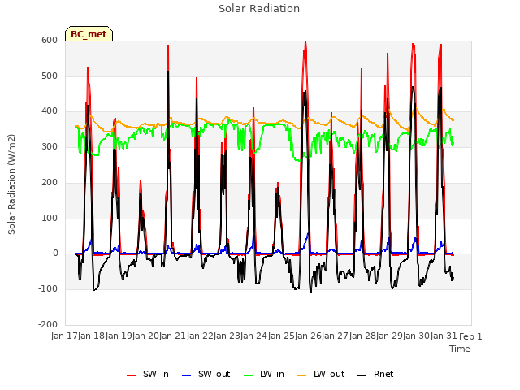Click the Jan 17 x-axis label

64,336
